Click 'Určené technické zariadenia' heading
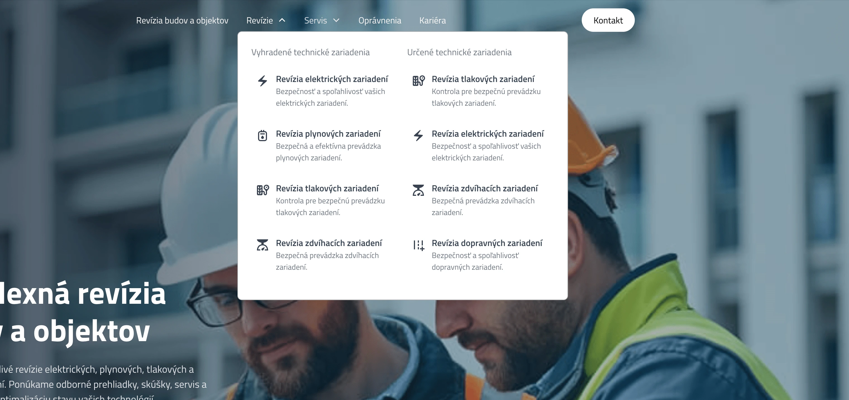The width and height of the screenshot is (849, 400). click(x=459, y=52)
